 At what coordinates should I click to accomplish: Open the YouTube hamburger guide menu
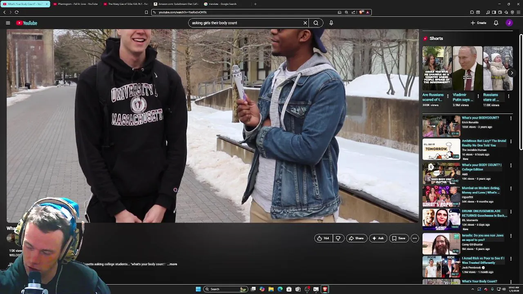[x=8, y=23]
